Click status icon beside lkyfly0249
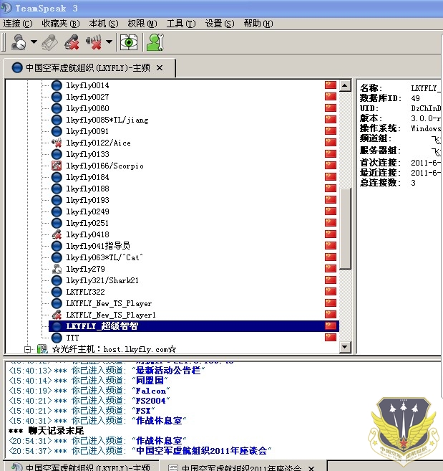Screen dimensions: 443x471 pyautogui.click(x=57, y=211)
